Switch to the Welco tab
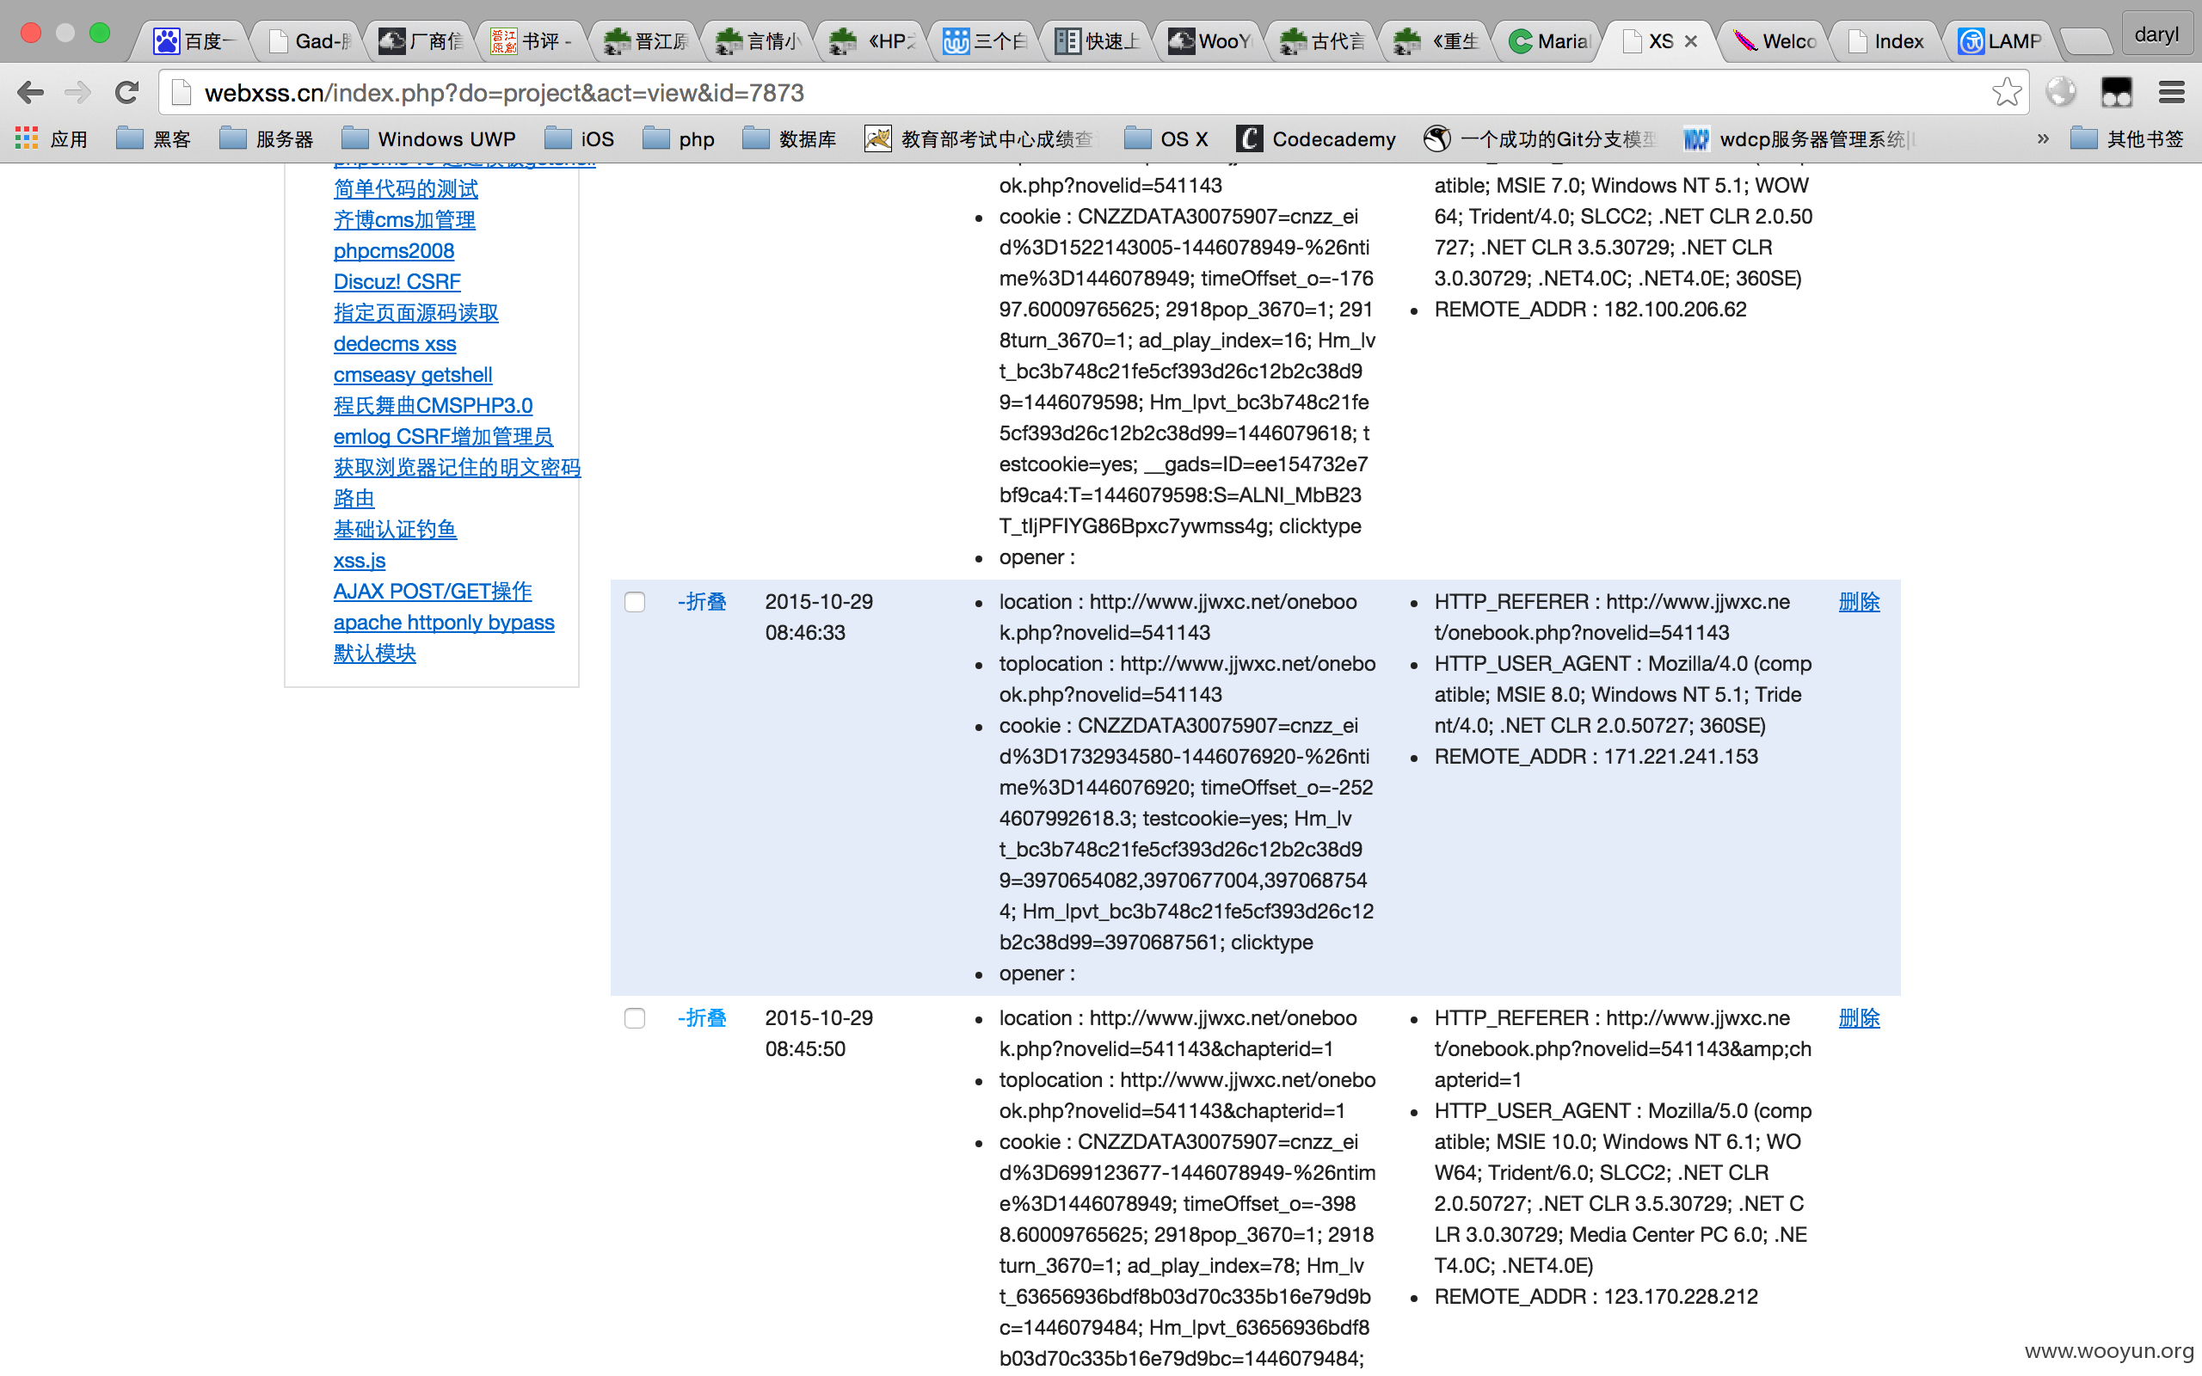This screenshot has width=2202, height=1376. (x=1775, y=41)
